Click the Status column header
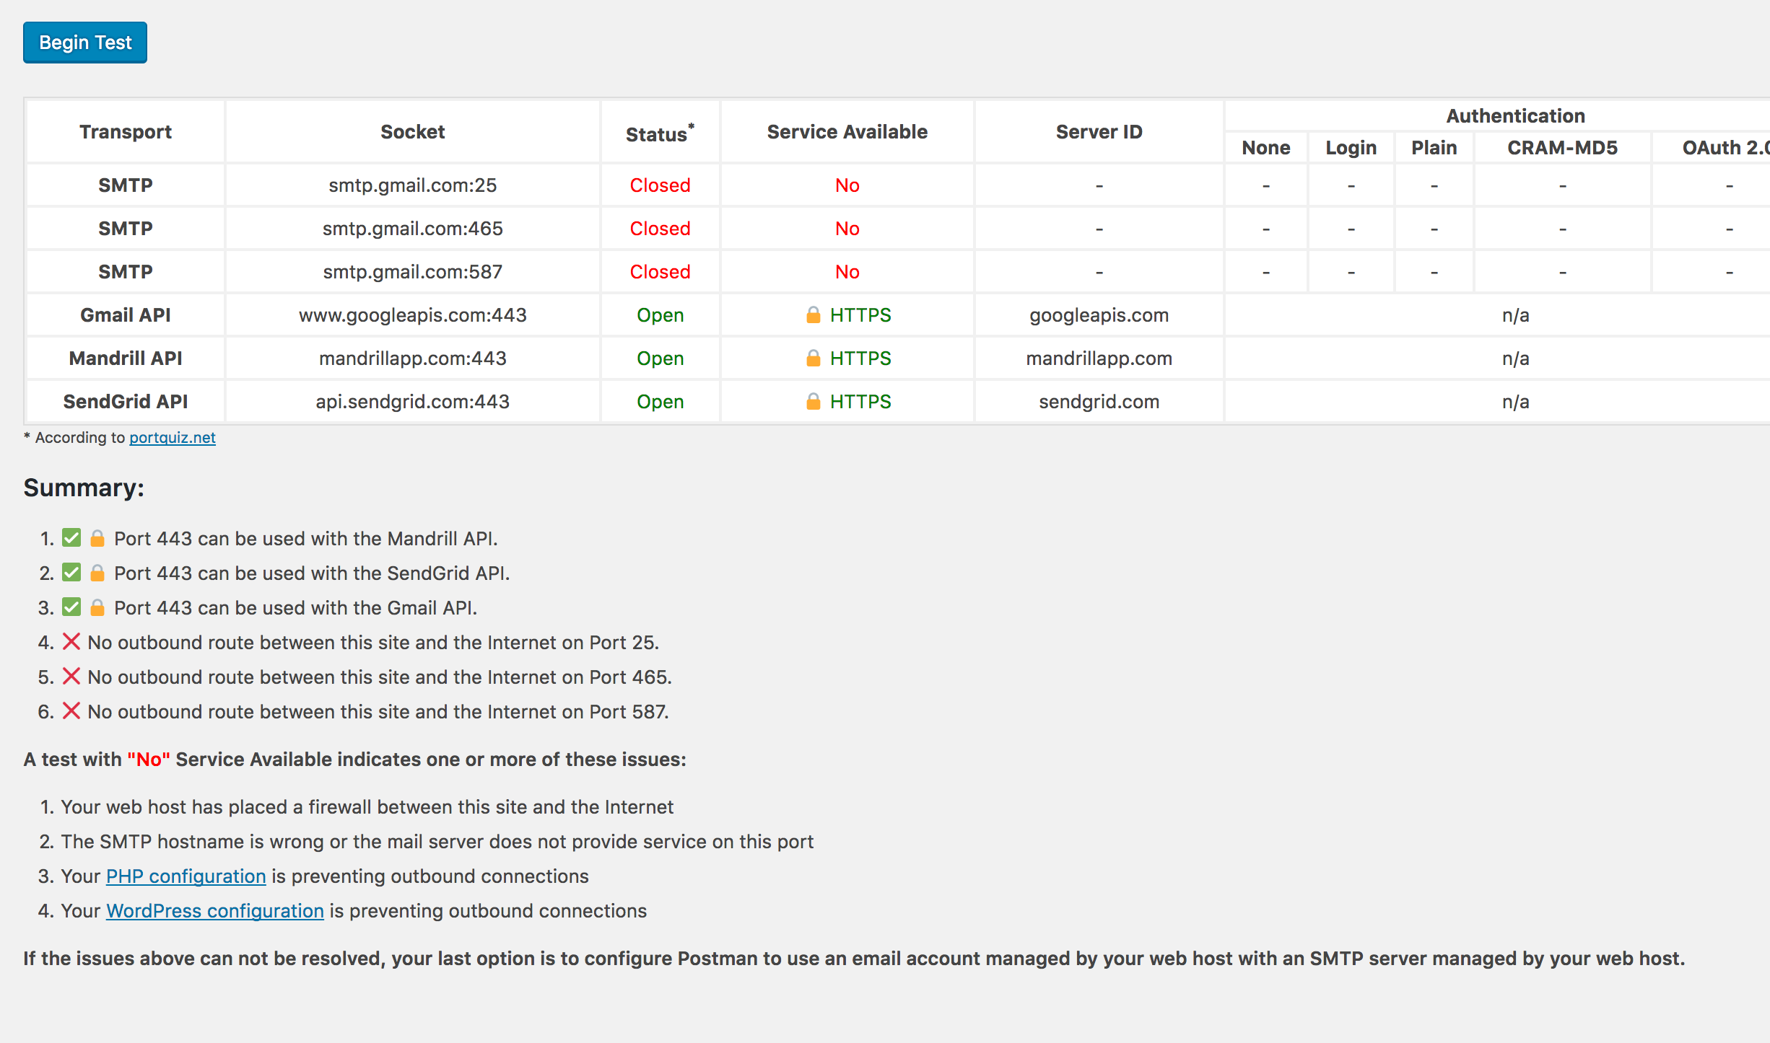1770x1043 pixels. click(660, 132)
